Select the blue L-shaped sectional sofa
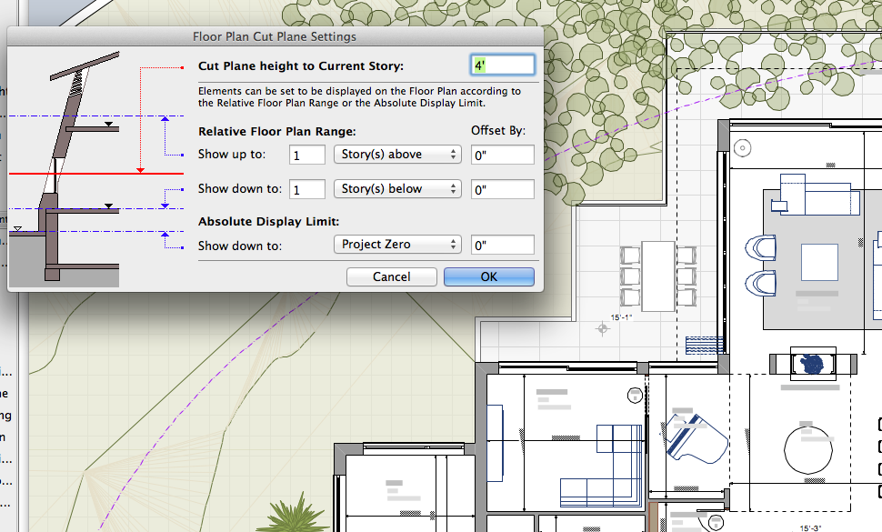Viewport: 882px width, 532px height. 602,465
